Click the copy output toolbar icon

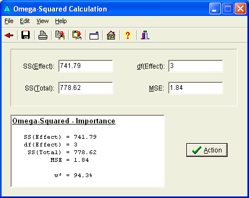60,35
